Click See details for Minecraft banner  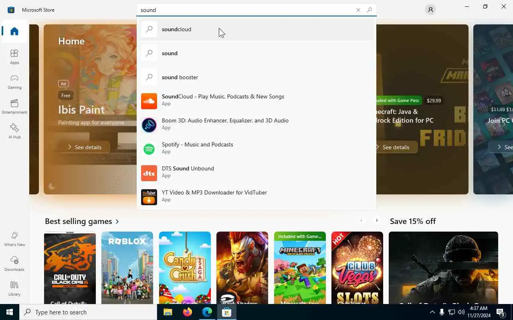click(395, 147)
